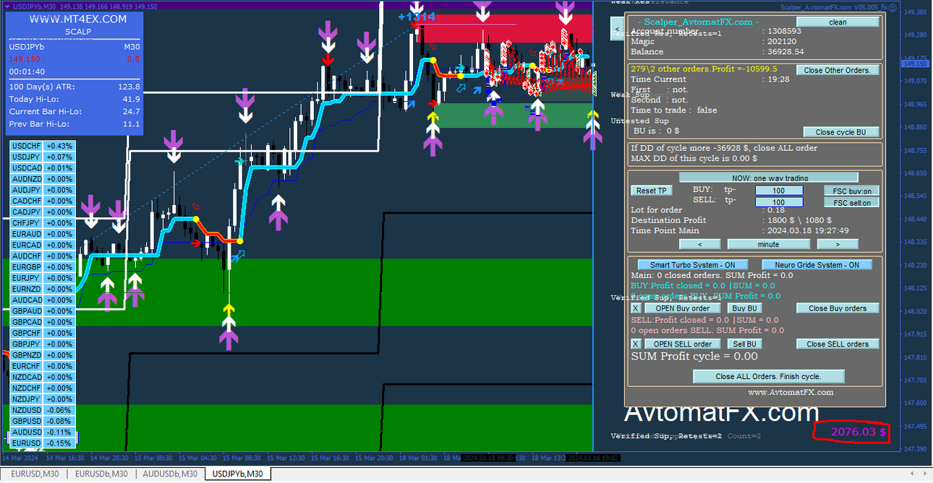Select EURUSD in the currency pair list

27,443
